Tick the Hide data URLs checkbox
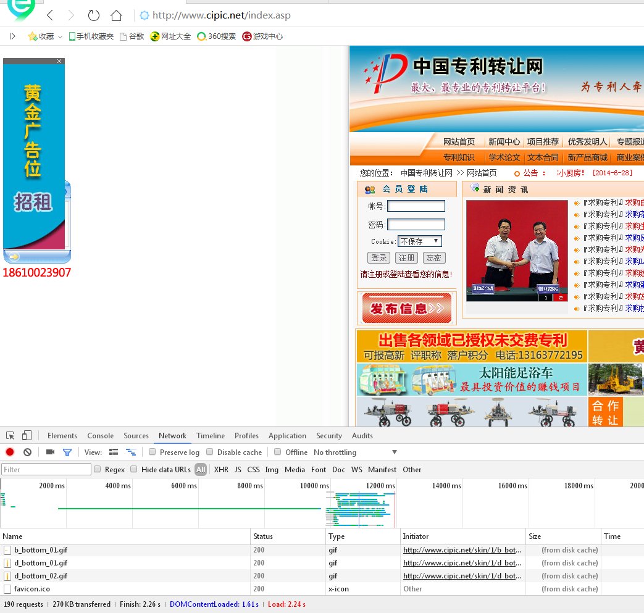 click(x=134, y=470)
